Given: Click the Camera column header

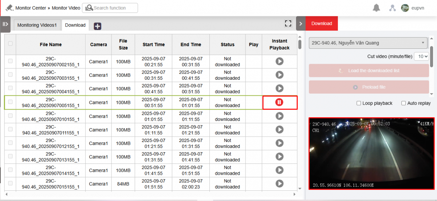Looking at the screenshot, I should coord(98,44).
